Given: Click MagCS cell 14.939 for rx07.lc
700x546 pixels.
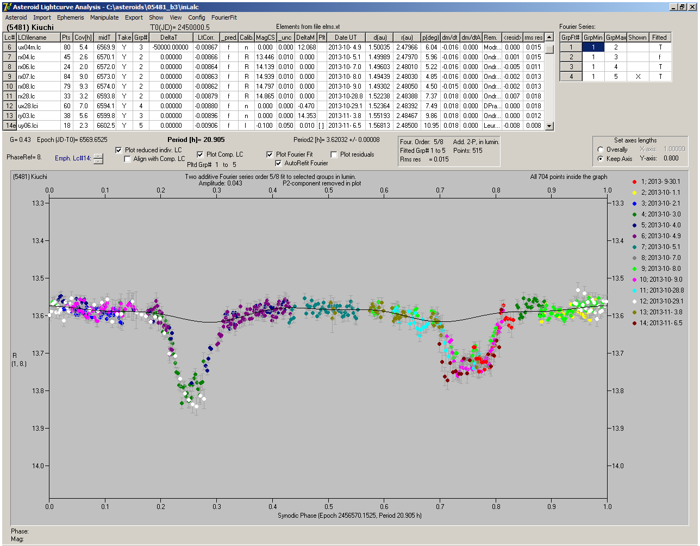Looking at the screenshot, I should coord(265,77).
